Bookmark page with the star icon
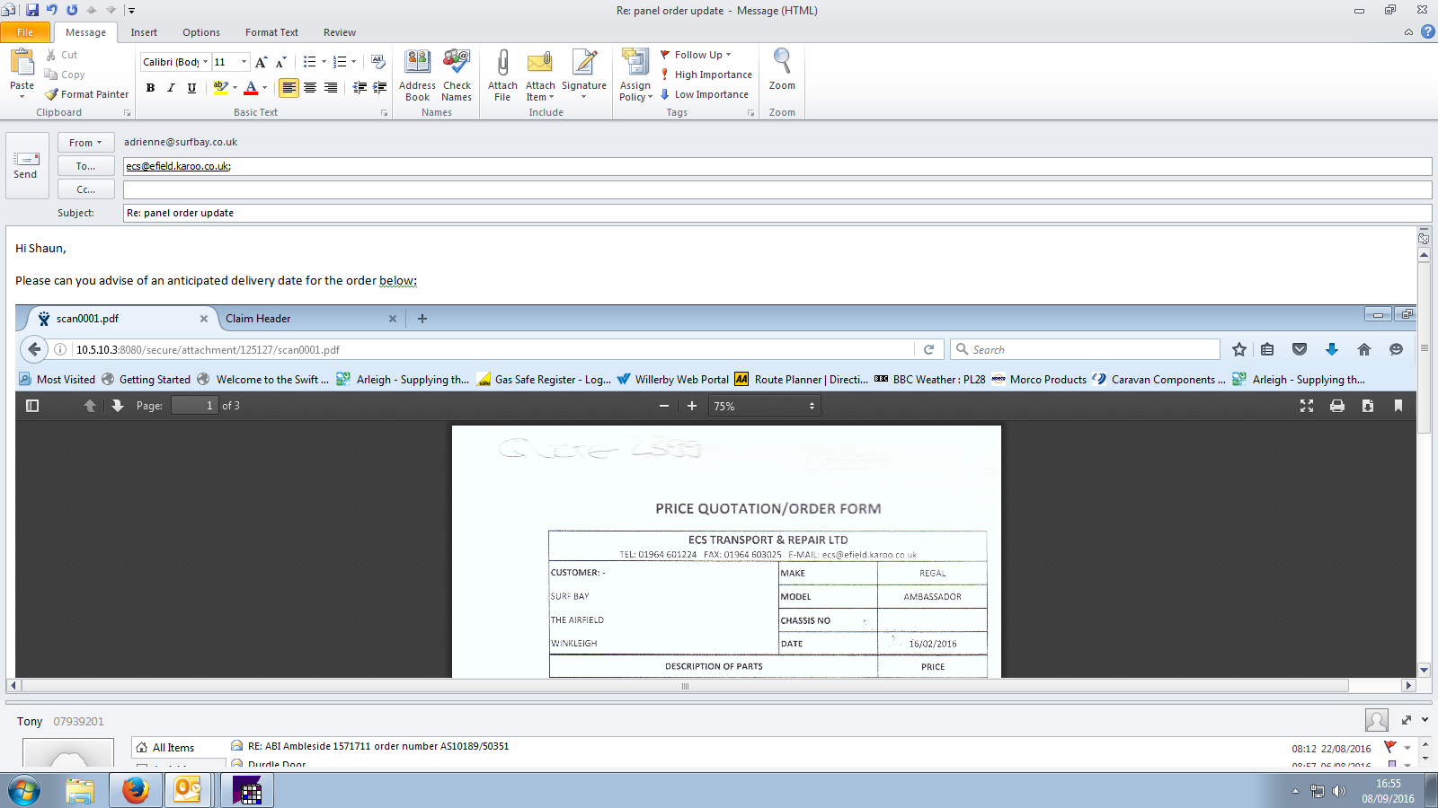This screenshot has width=1438, height=808. click(1239, 350)
